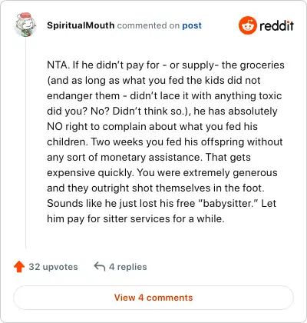
Task: Click the reply arrow icon
Action: coord(100,267)
